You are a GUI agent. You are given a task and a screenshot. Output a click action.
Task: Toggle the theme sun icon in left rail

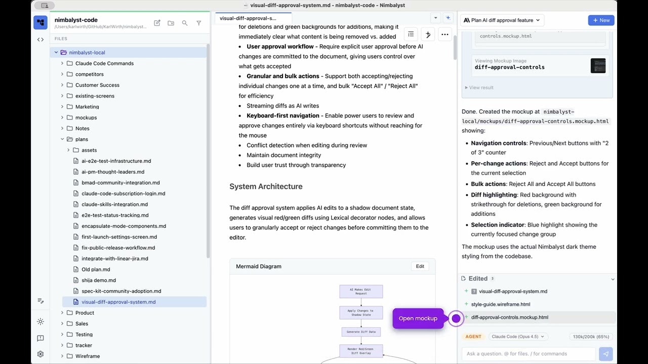(40, 322)
